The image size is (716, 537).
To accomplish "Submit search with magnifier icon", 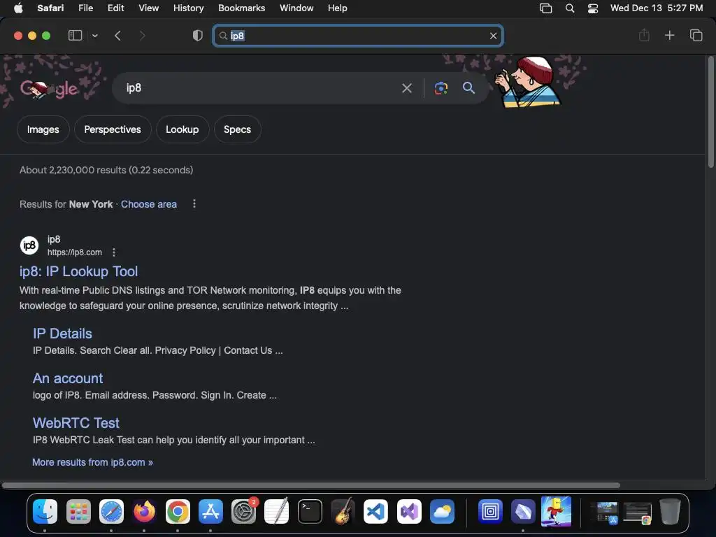I will pos(469,87).
